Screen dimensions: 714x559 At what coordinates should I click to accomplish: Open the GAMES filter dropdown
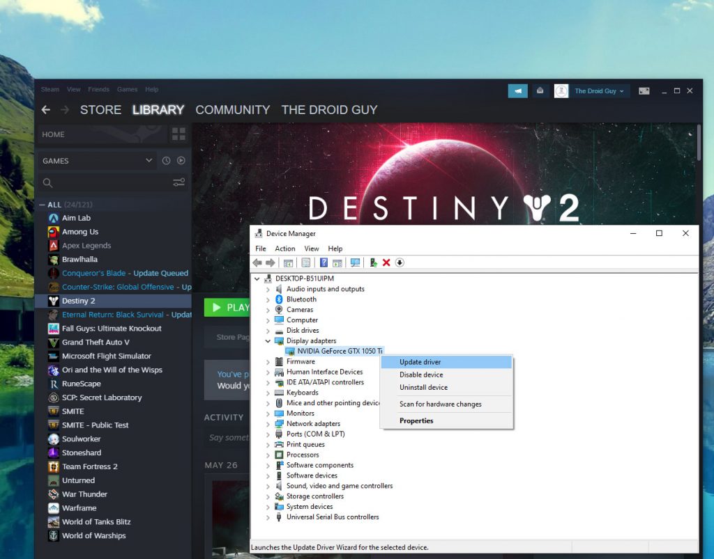[x=98, y=160]
